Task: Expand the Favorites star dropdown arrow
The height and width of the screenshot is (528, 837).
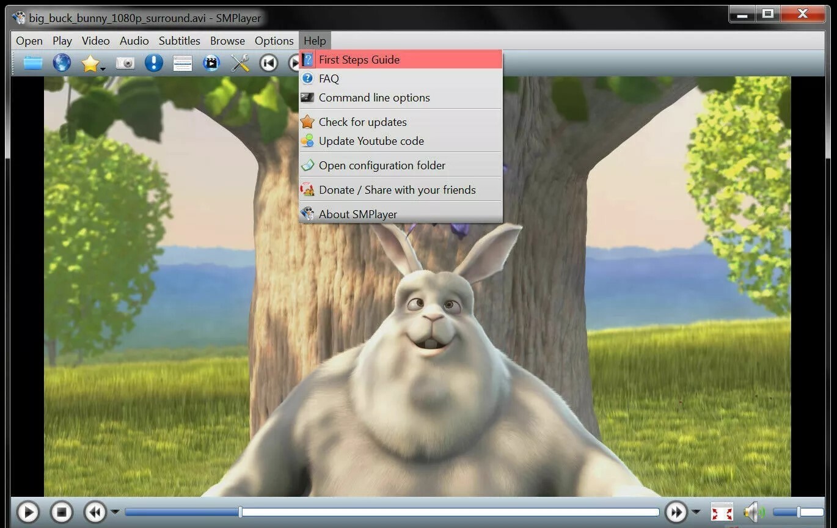Action: point(103,68)
